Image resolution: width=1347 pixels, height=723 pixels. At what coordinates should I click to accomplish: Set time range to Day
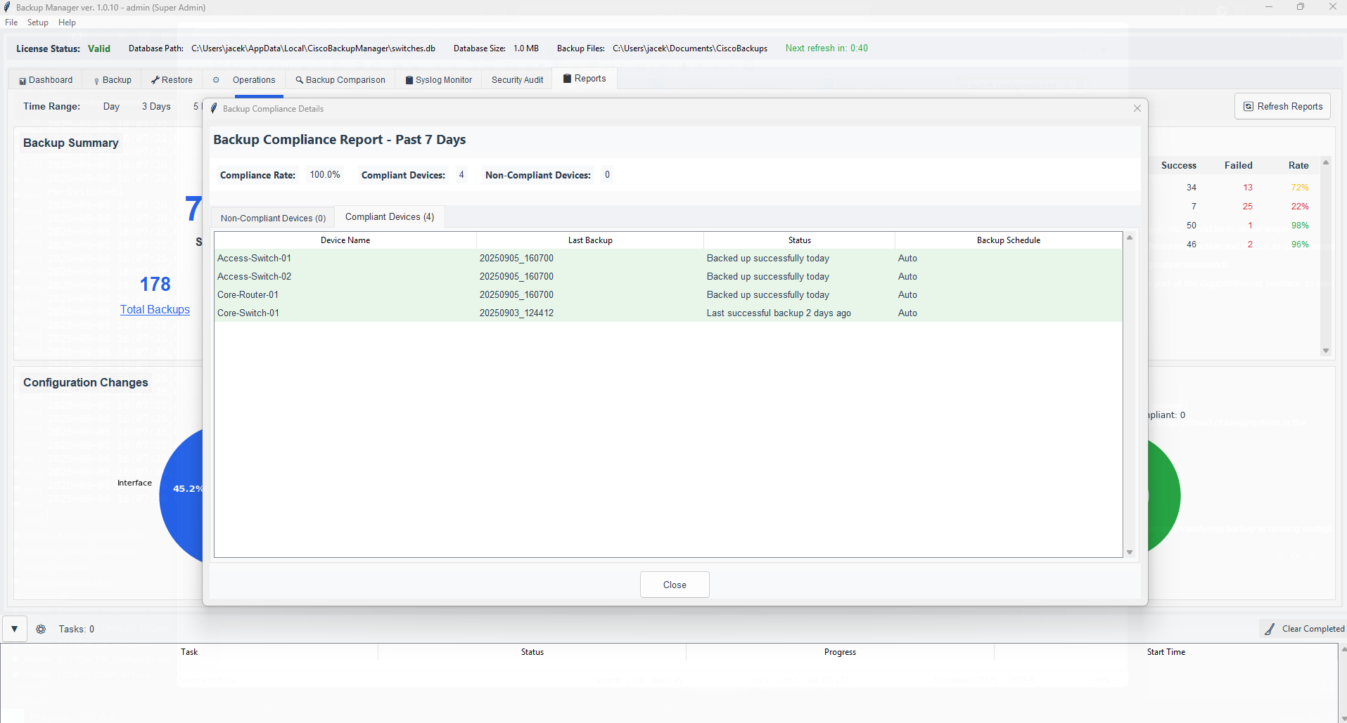111,106
